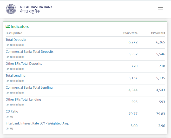Click the 19/06/2024 date column header

[x=158, y=33]
